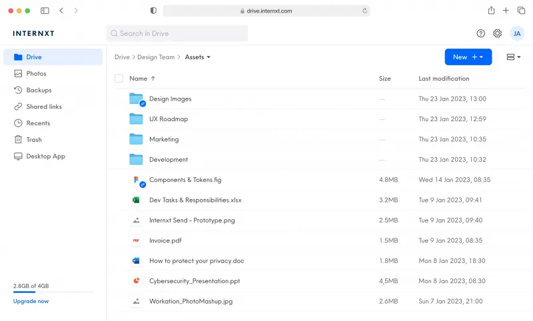Click the image icon of Workation_PhotoMashup.jpg
The width and height of the screenshot is (533, 321).
coord(137,301)
